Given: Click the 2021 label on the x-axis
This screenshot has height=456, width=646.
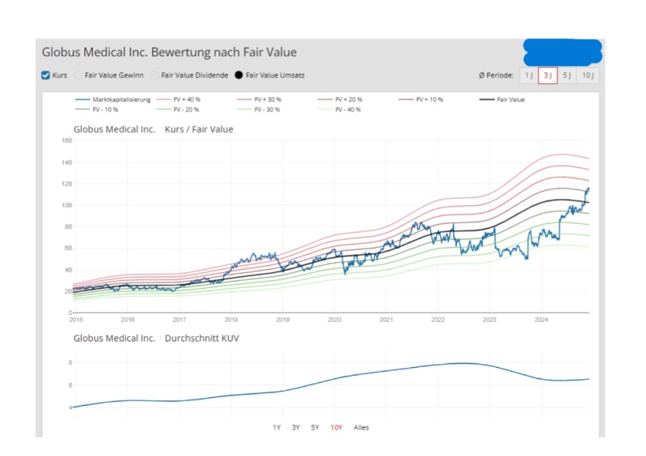Looking at the screenshot, I should [x=386, y=320].
